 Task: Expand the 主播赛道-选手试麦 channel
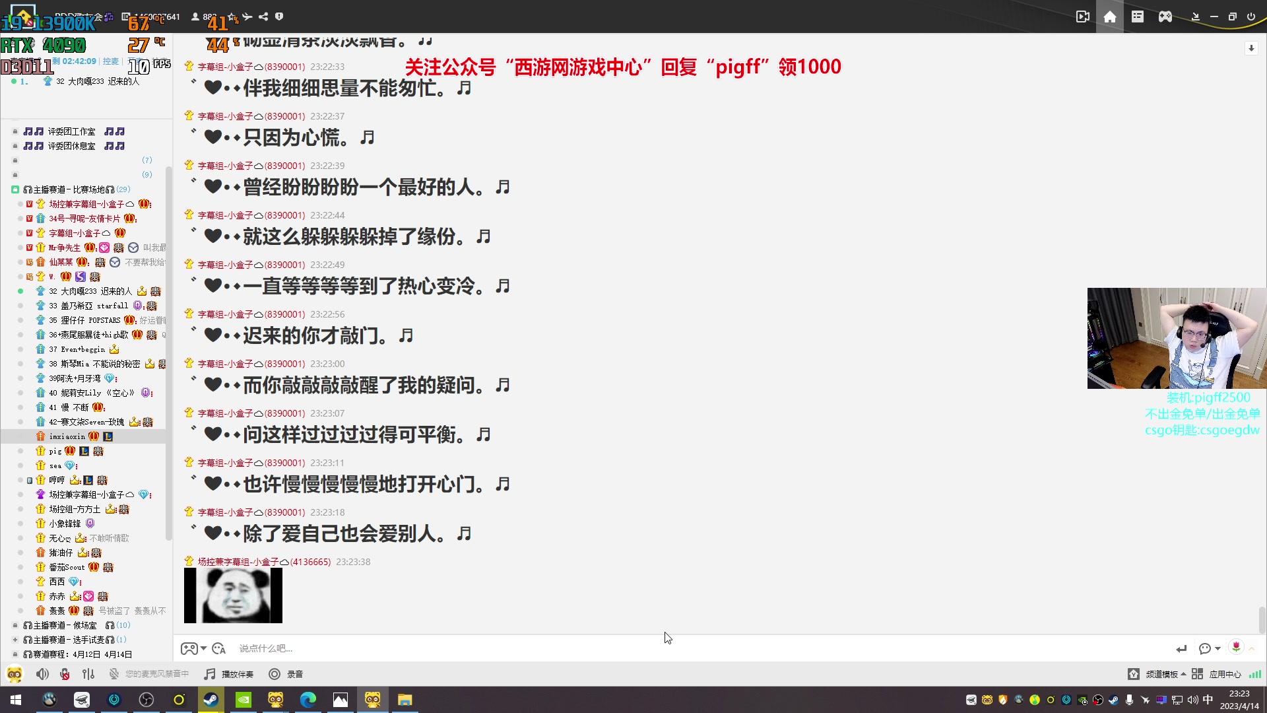[x=15, y=640]
